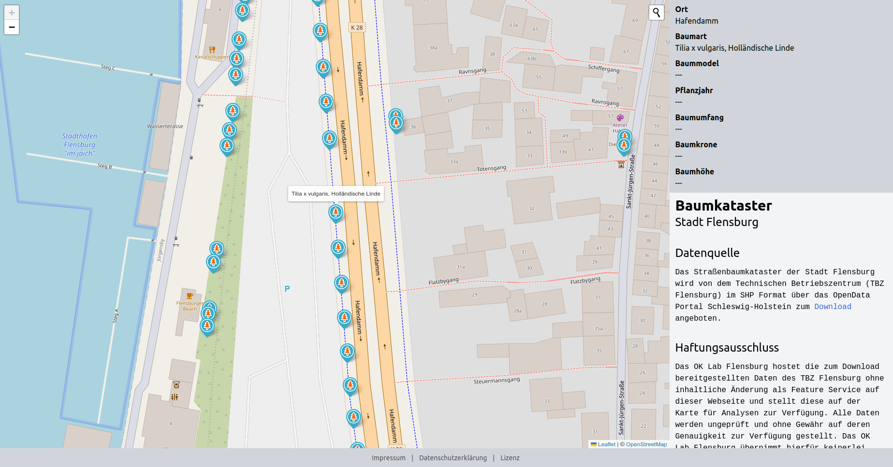Viewport: 893px width, 467px height.
Task: Open the Impressum page
Action: point(388,458)
